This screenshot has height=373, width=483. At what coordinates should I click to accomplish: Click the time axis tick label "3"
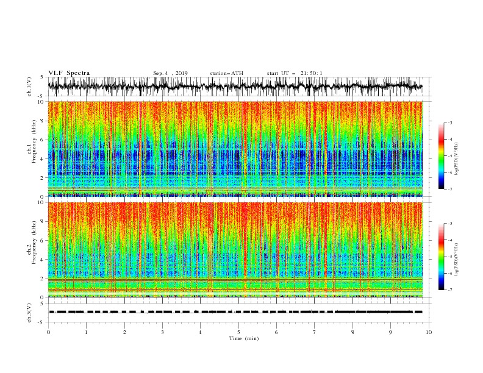162,332
